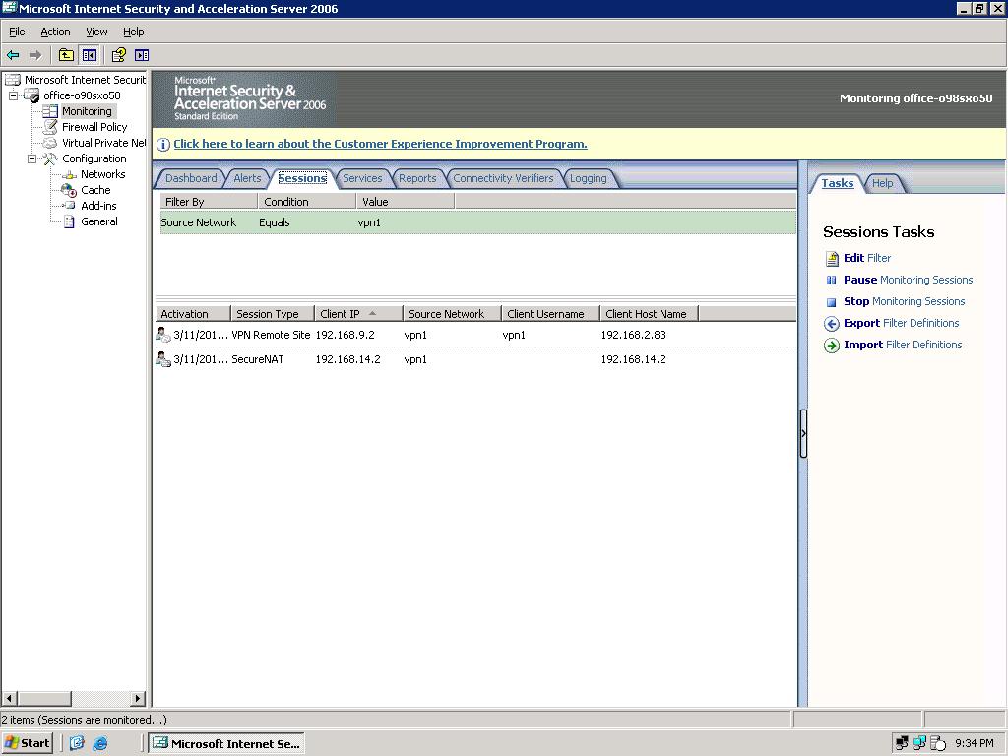Click the Import Filter Definitions arrow icon
Image resolution: width=1008 pixels, height=756 pixels.
coord(832,346)
